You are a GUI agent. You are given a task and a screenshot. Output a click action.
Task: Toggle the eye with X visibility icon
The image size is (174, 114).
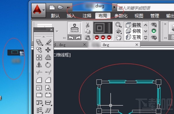(x=154, y=25)
